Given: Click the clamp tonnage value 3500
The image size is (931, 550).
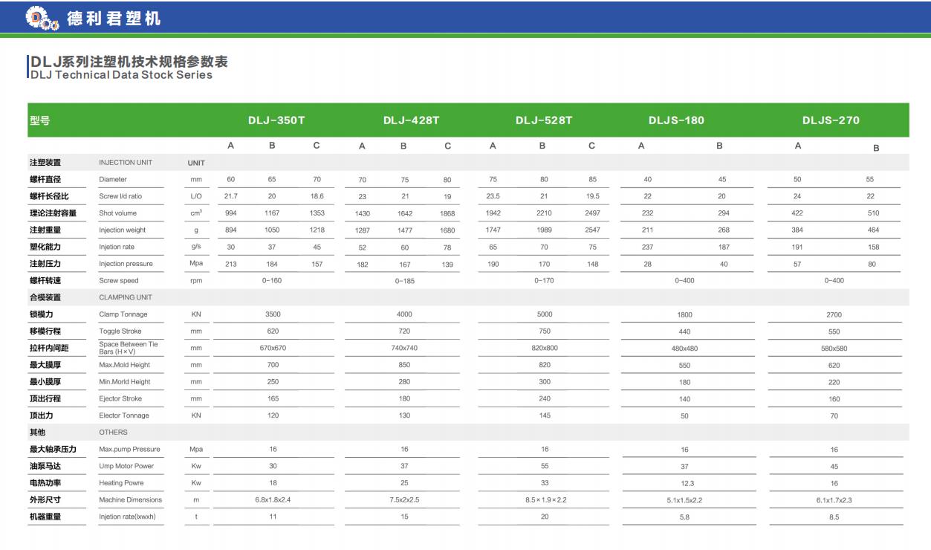Looking at the screenshot, I should (273, 314).
